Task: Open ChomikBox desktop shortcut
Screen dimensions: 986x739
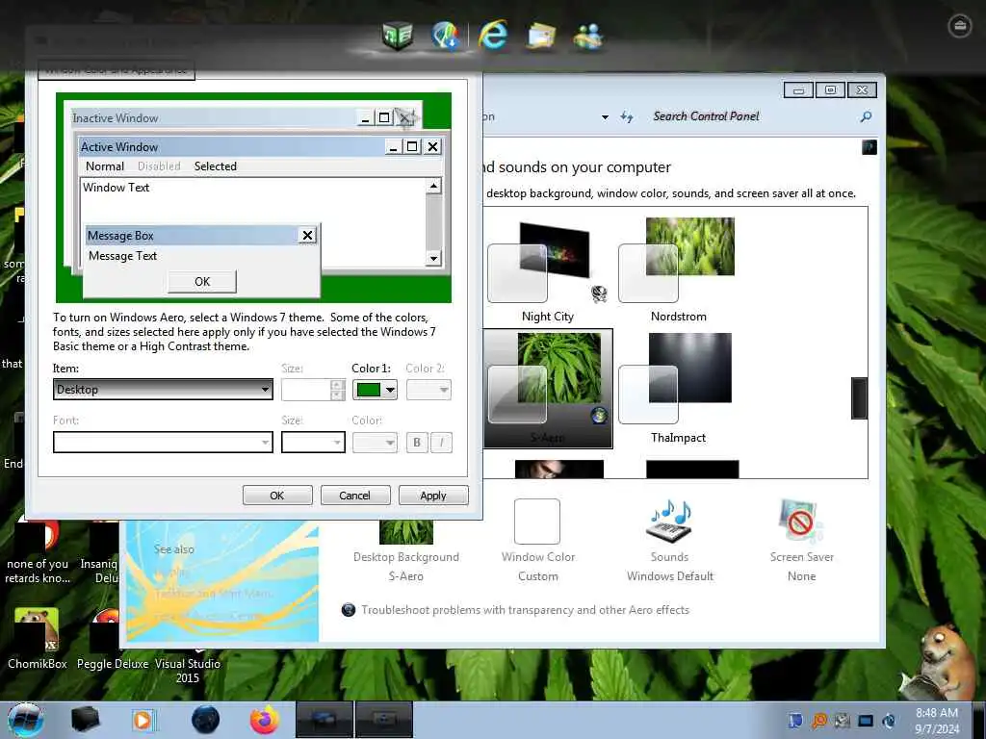Action: [38, 638]
